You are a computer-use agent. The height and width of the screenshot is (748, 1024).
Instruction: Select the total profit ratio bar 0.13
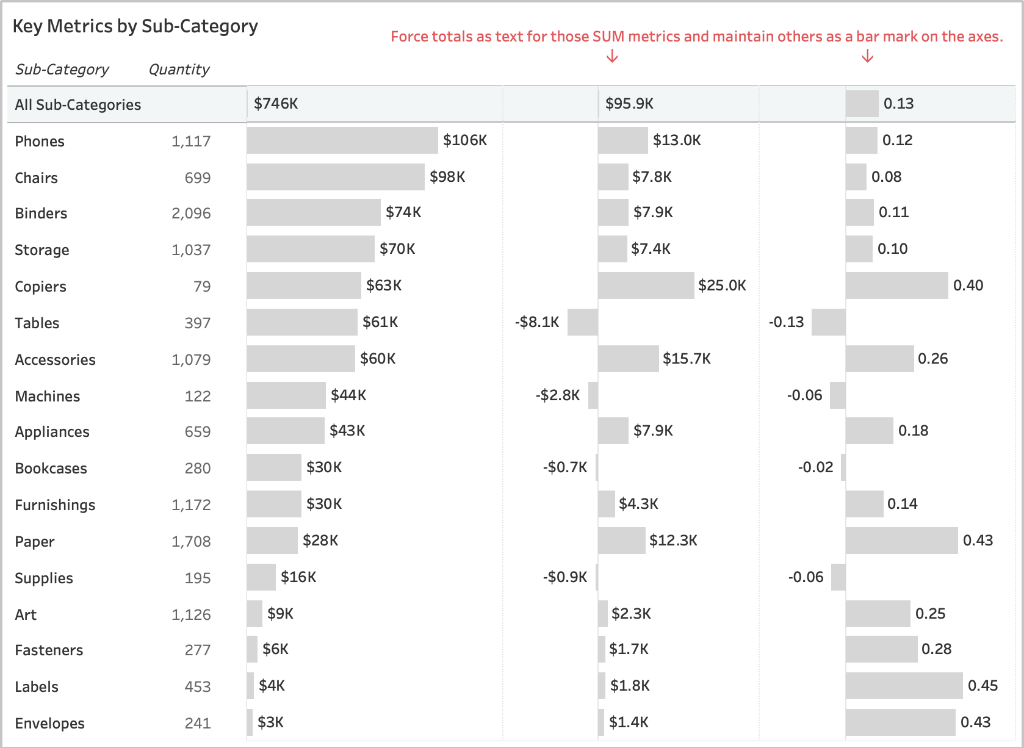point(862,104)
